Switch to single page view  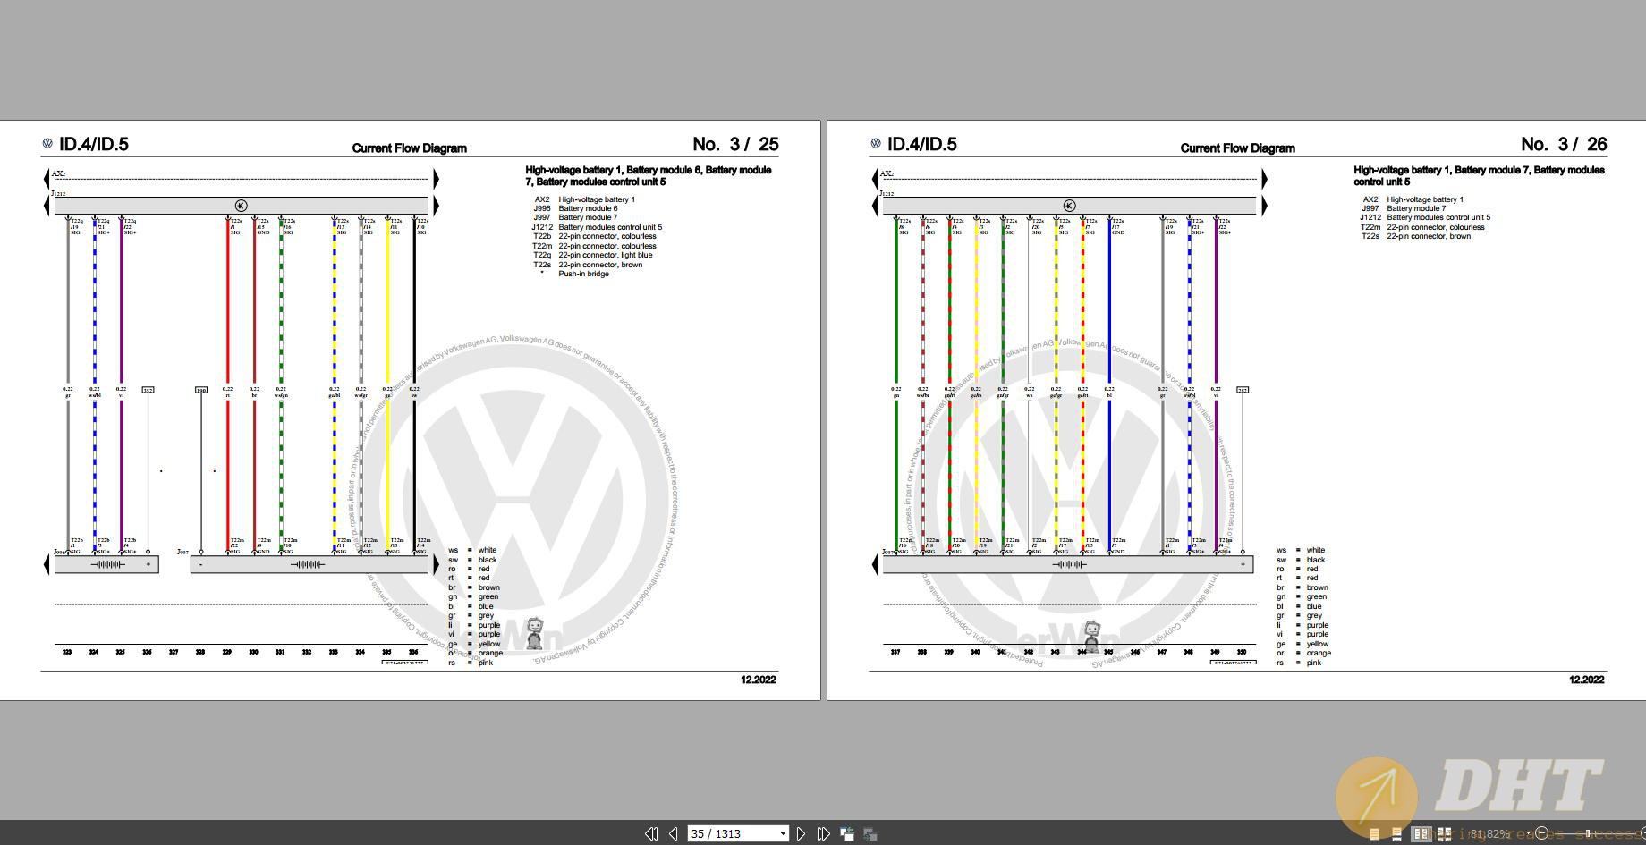tap(1374, 833)
